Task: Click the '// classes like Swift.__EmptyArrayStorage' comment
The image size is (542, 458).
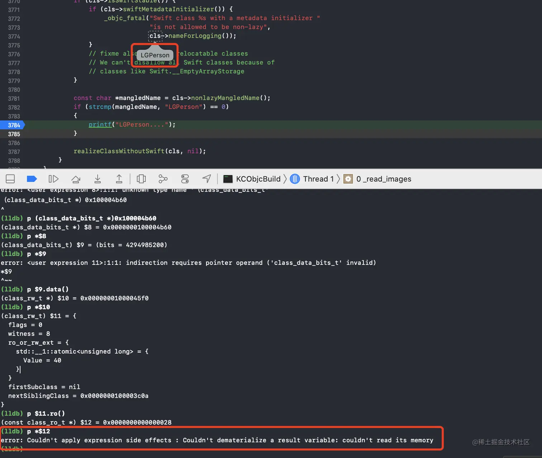Action: click(x=167, y=71)
